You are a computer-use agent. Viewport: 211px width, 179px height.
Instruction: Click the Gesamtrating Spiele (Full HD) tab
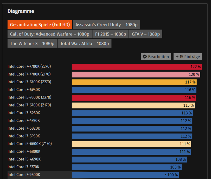[x=40, y=25]
